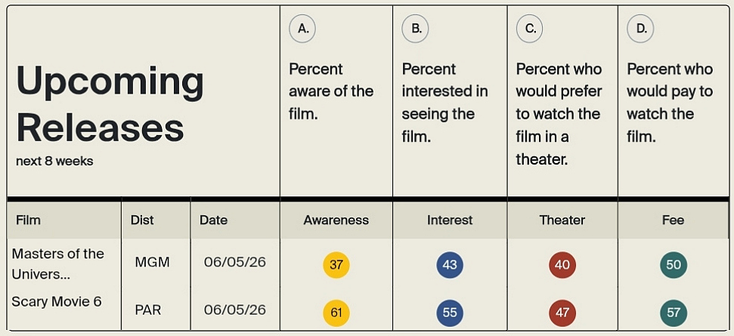
Task: Click green fee bubble showing 57
Action: pos(674,313)
